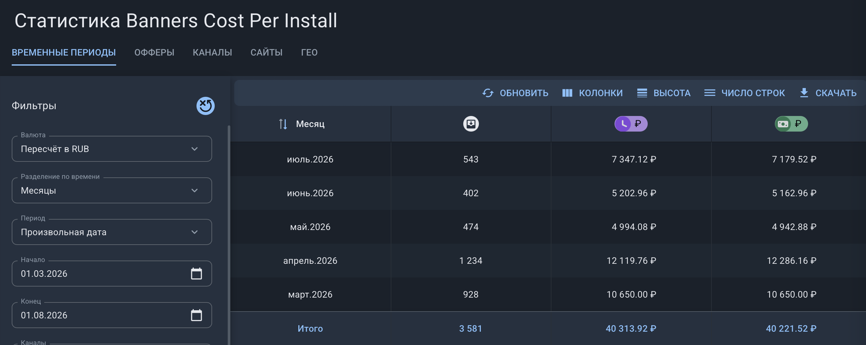Click the Скачать button label
866x345 pixels.
coord(836,93)
